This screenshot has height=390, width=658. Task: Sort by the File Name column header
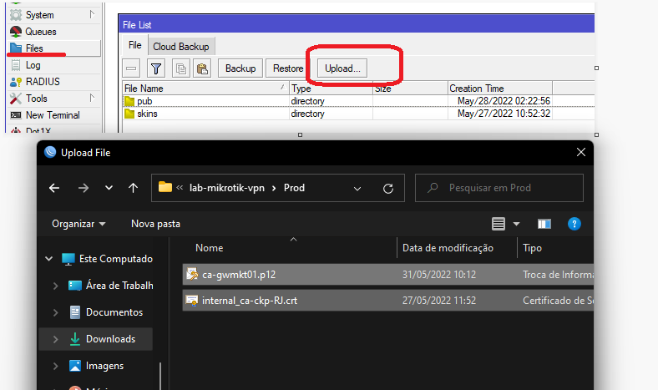point(205,89)
